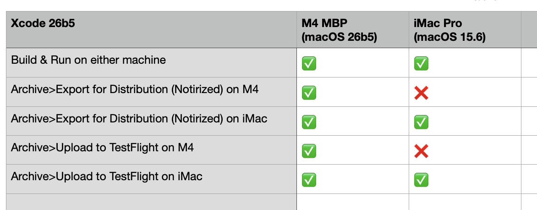Click the Build & Run on either machine cell
Screen dimensions: 537x210
(x=151, y=62)
